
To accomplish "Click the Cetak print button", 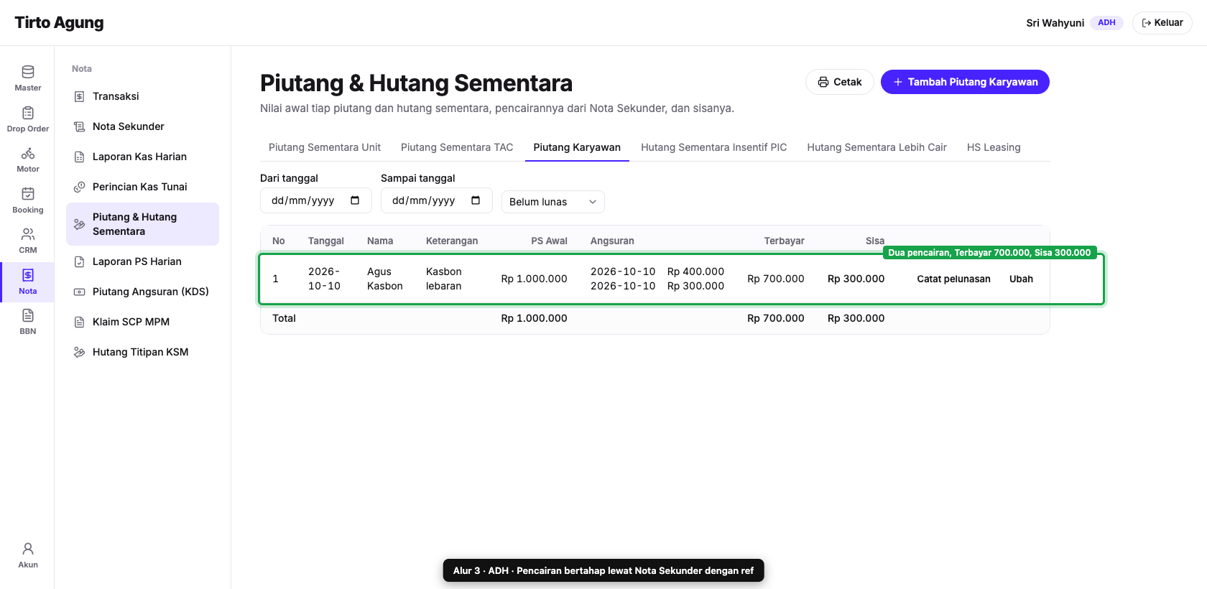I will [x=839, y=82].
